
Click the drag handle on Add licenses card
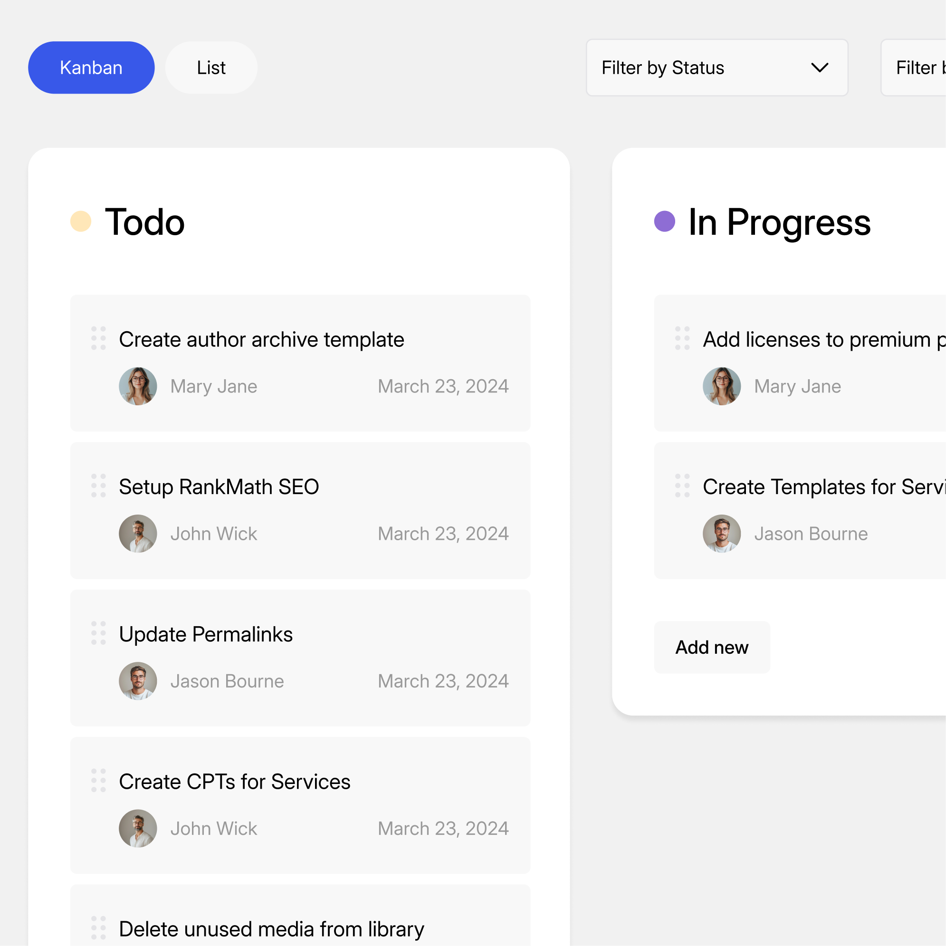[x=682, y=338]
